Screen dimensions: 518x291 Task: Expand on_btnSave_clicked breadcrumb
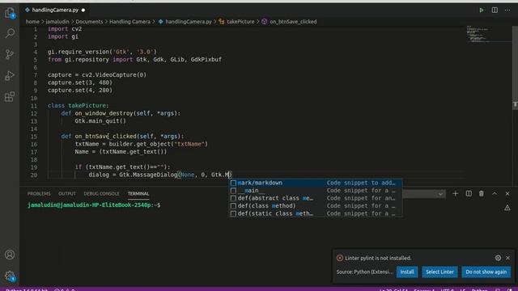coord(293,22)
